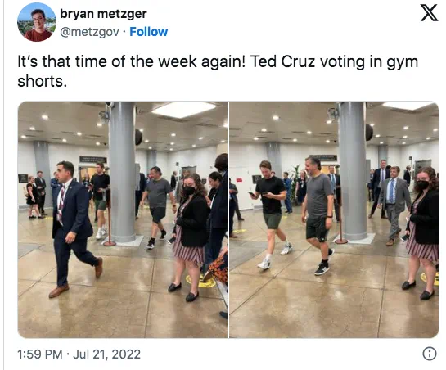Select navy-suited man in left photo
The height and width of the screenshot is (370, 446).
(x=74, y=229)
